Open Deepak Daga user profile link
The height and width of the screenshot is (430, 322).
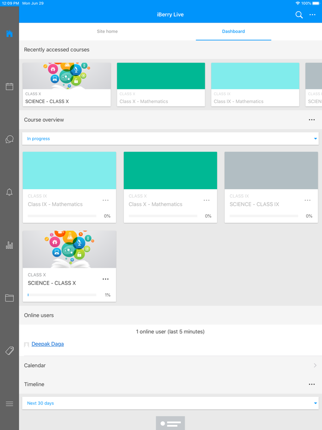tap(47, 344)
